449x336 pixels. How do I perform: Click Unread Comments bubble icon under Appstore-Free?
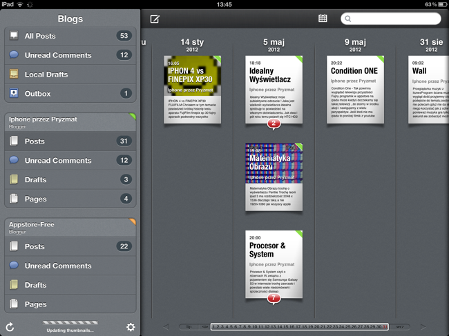pos(13,265)
